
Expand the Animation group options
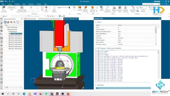point(70,14)
